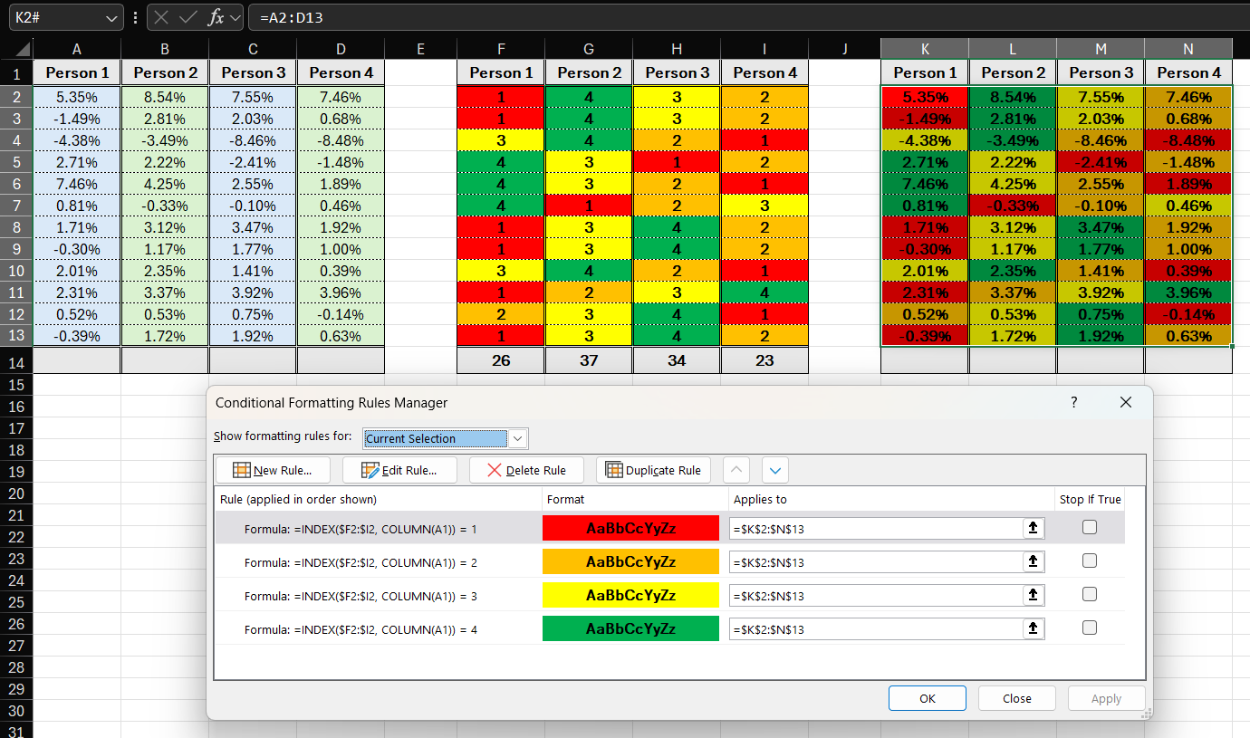
Task: Select column E by its header
Action: (420, 49)
